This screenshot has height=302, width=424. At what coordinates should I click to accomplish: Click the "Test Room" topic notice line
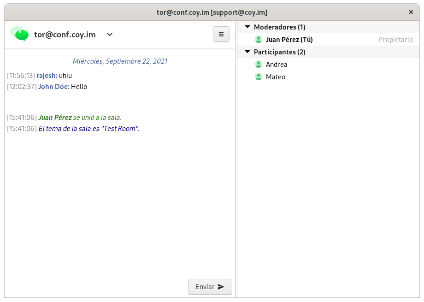[89, 129]
